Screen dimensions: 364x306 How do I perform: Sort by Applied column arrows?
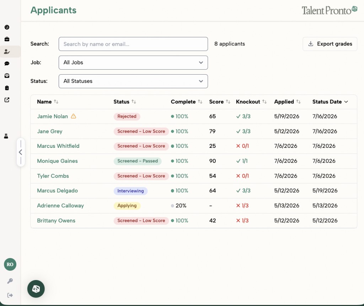click(299, 102)
